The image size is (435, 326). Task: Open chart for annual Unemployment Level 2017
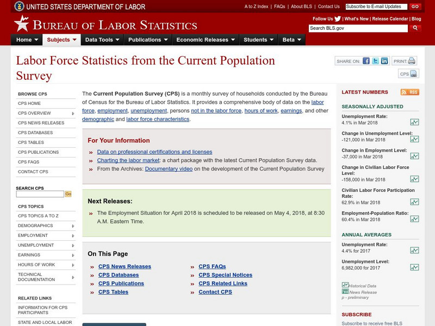[414, 267]
